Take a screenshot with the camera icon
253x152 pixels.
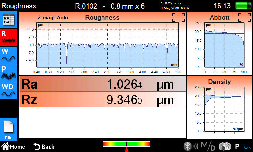[x=225, y=146]
